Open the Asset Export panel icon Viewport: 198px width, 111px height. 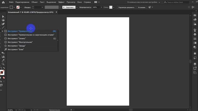click(195, 68)
